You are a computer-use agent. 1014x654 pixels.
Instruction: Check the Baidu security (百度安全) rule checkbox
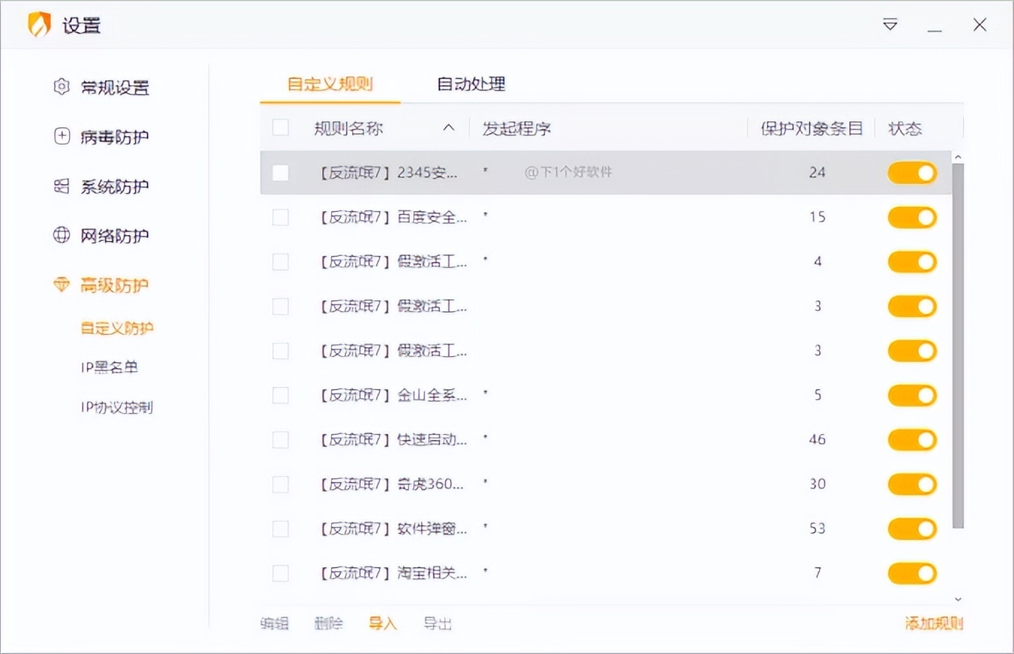pyautogui.click(x=281, y=217)
